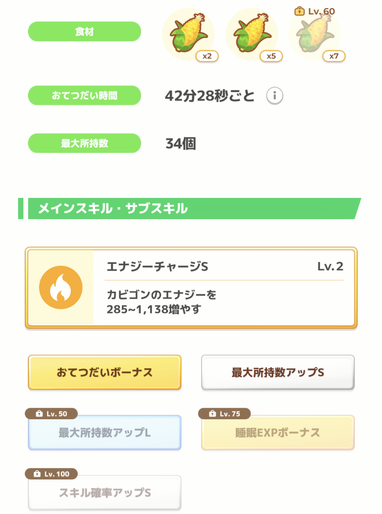Select the おてつだいボーナス sub skill
This screenshot has width=382, height=514.
(105, 372)
